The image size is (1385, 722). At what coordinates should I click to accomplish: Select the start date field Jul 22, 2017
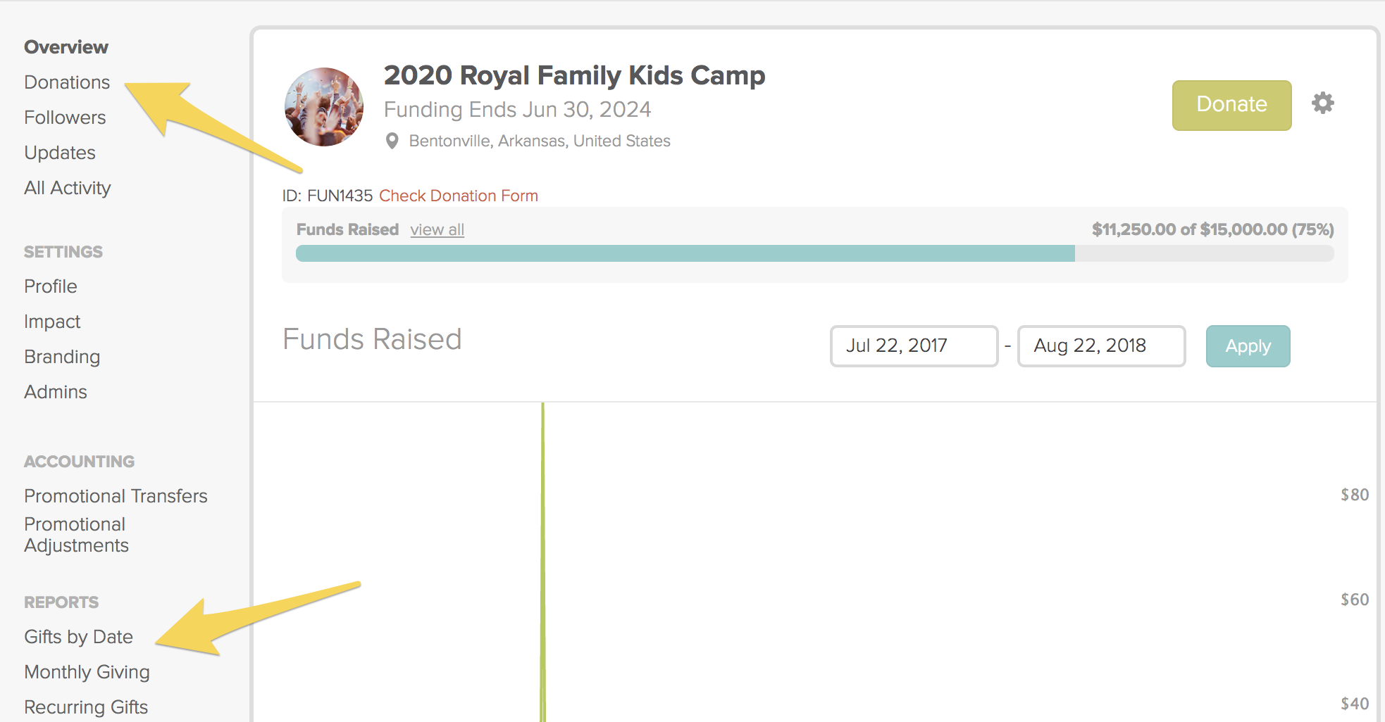pos(914,346)
